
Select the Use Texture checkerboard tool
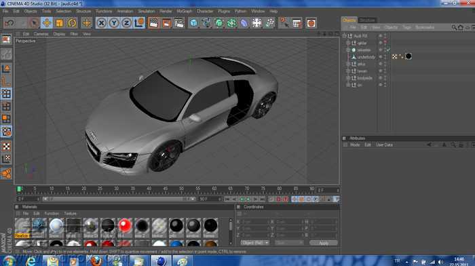[x=6, y=147]
